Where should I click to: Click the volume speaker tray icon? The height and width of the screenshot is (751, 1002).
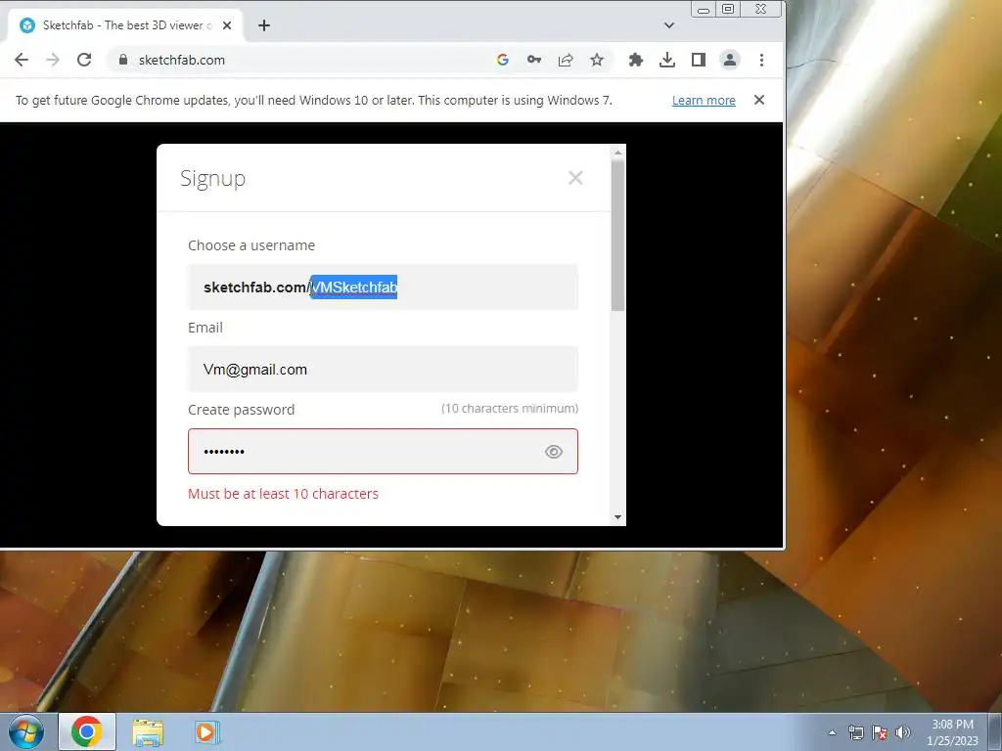(x=903, y=732)
